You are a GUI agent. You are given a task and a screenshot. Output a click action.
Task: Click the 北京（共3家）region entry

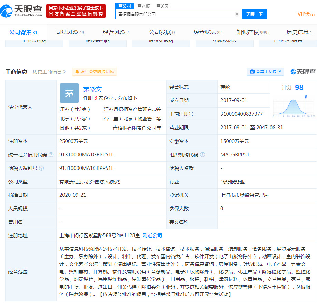point(75,119)
